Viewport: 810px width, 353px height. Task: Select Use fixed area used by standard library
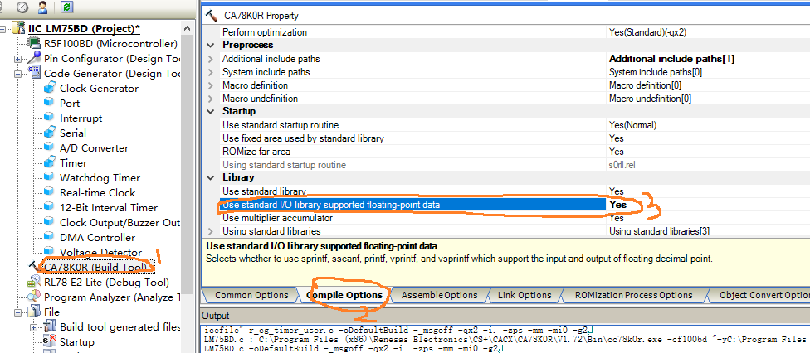point(413,138)
